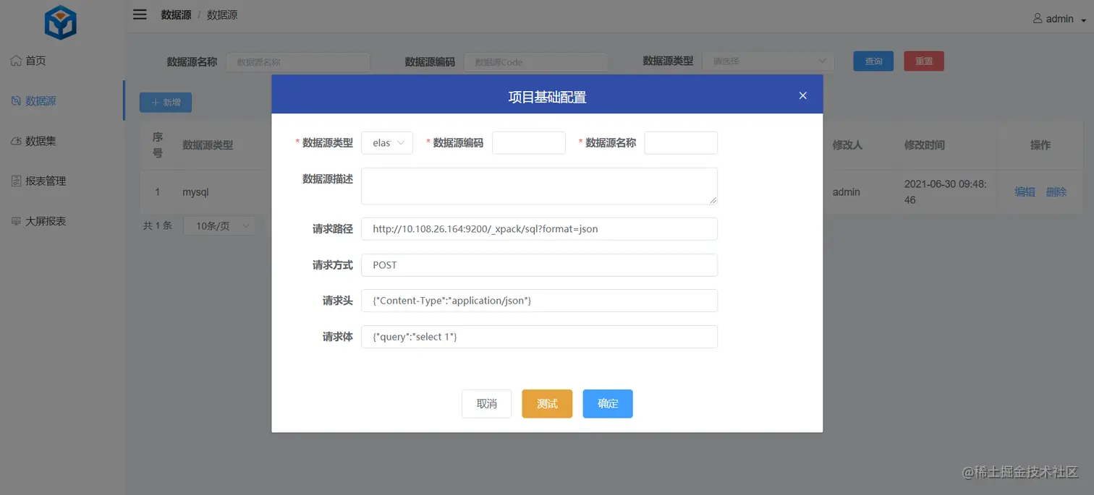This screenshot has height=495, width=1094.
Task: Click the 编辑 link on the mysql row
Action: pos(1025,191)
